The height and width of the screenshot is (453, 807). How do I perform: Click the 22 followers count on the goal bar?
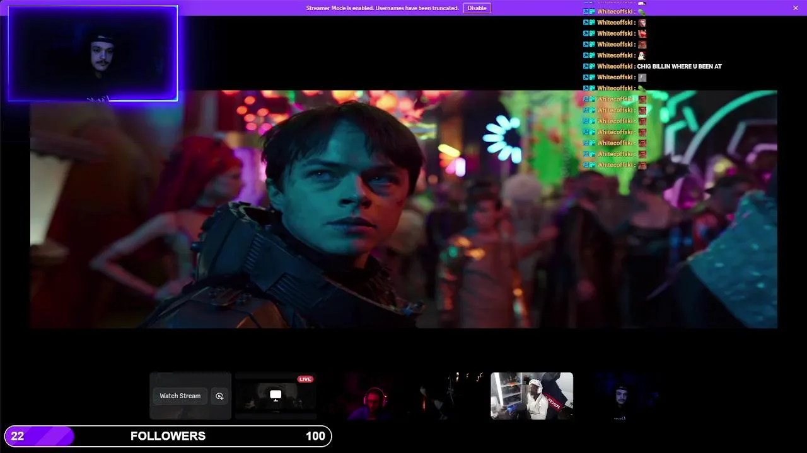click(x=18, y=436)
